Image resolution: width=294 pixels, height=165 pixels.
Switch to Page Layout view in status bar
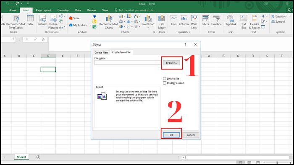point(249,162)
